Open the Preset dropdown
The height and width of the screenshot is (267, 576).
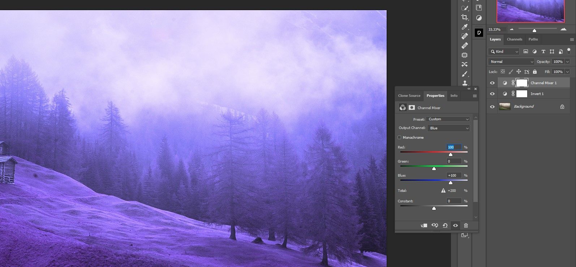(x=448, y=119)
